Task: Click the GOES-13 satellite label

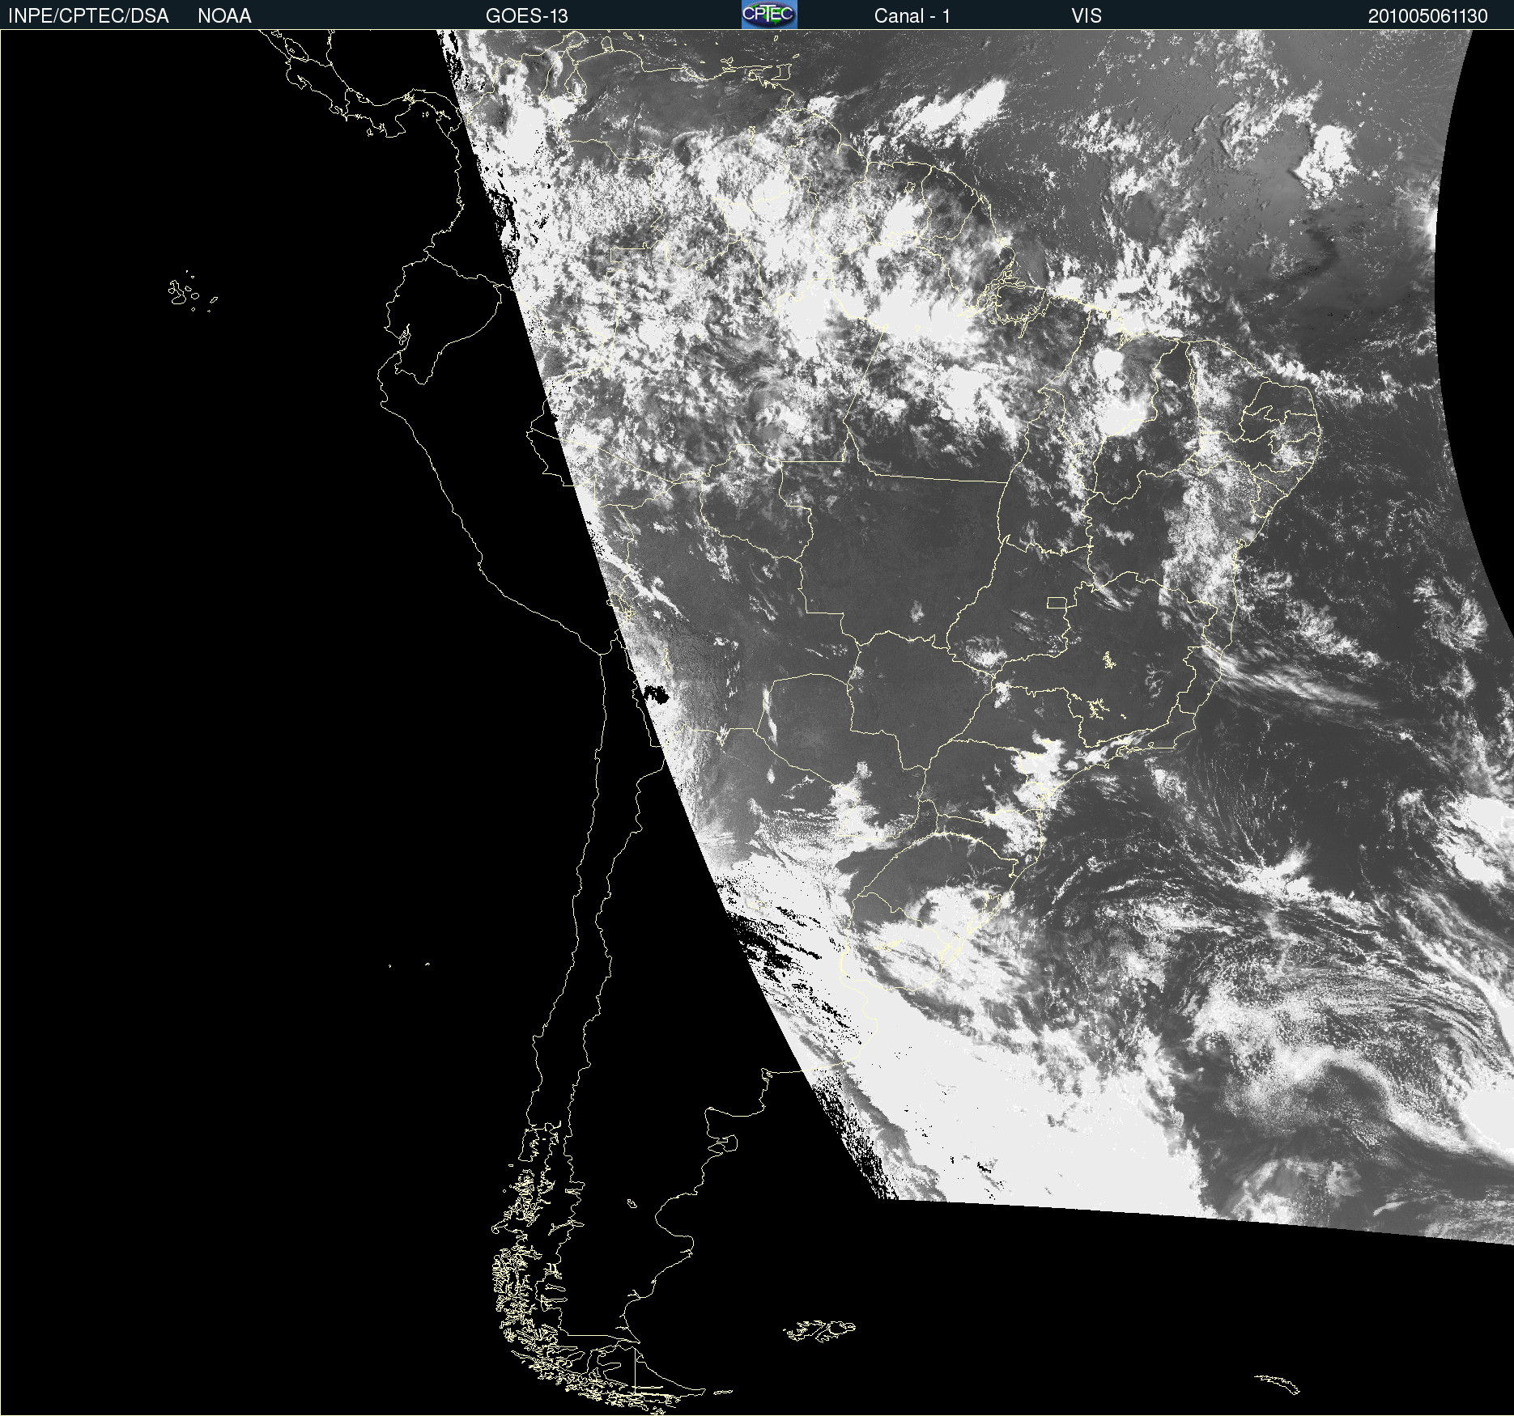Action: click(x=526, y=16)
